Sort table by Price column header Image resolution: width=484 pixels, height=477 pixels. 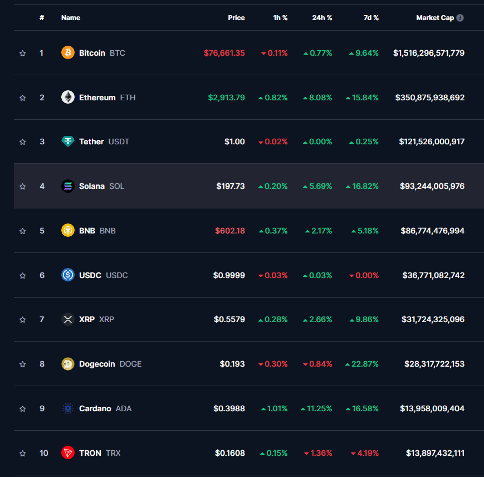pos(236,18)
